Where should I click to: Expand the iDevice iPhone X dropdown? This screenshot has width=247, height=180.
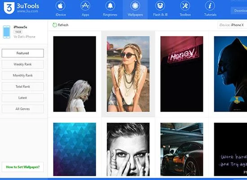click(232, 25)
